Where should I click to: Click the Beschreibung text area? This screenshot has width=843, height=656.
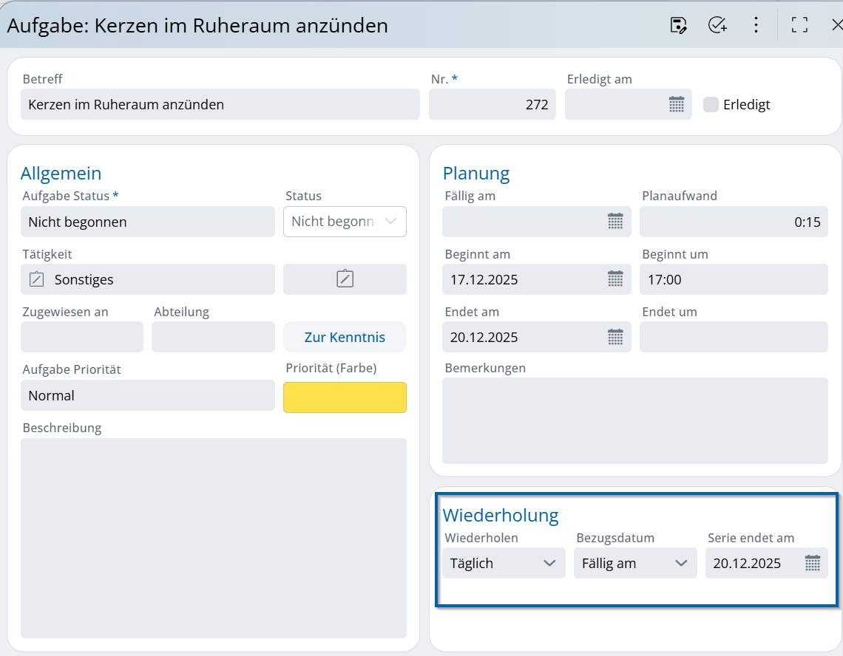point(213,538)
